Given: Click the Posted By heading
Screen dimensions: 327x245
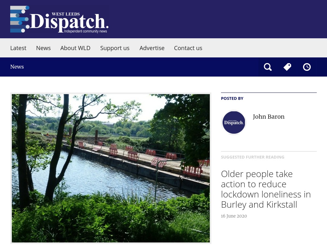Looking at the screenshot, I should click(232, 99).
